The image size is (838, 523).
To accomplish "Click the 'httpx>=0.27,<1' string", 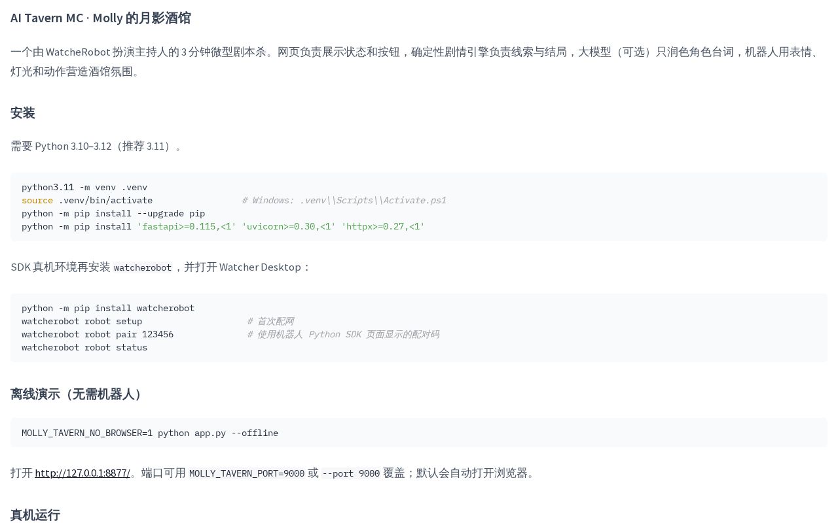I will [383, 226].
